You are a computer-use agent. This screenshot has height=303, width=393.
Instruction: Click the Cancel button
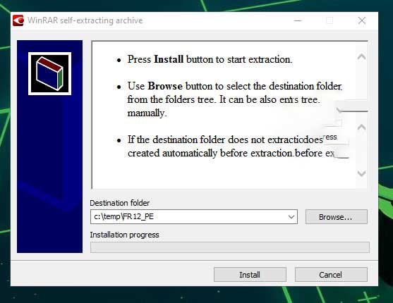tap(331, 274)
